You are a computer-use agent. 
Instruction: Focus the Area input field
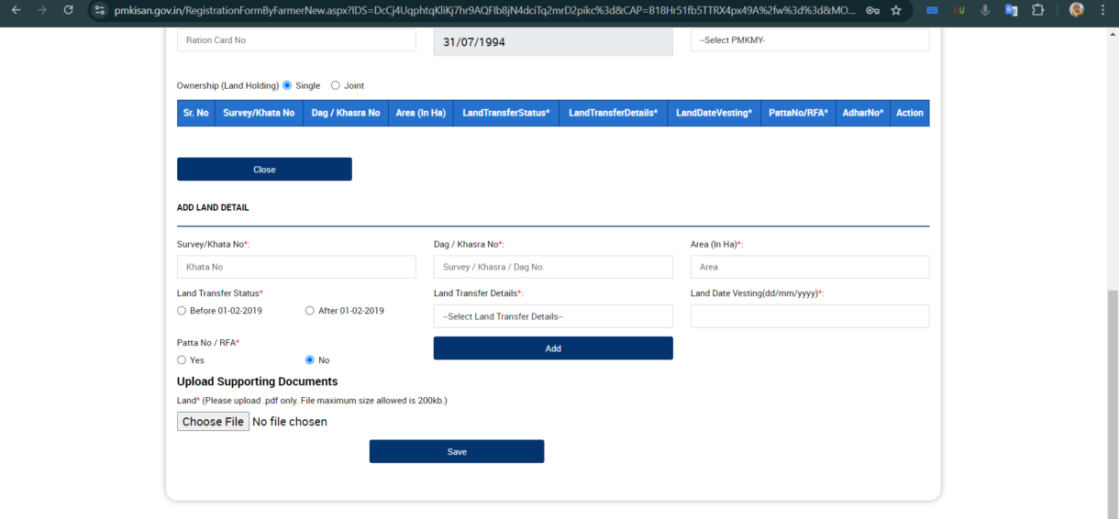[x=810, y=267]
